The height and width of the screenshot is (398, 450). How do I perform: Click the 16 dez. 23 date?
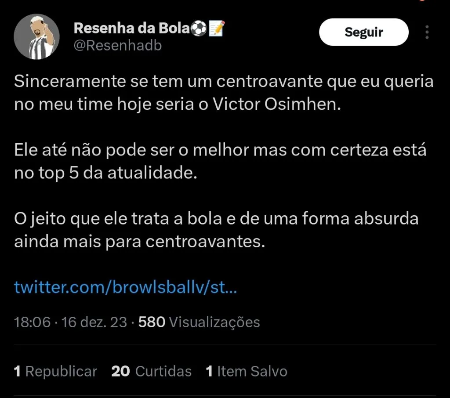click(94, 322)
